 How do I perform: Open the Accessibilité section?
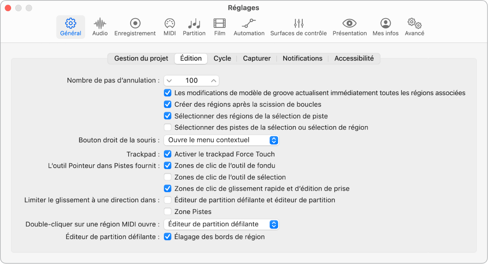coord(354,58)
